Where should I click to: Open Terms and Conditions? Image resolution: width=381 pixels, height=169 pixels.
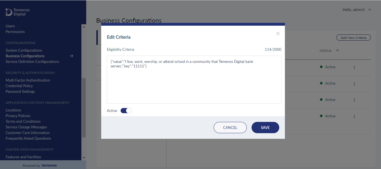[x=23, y=121]
